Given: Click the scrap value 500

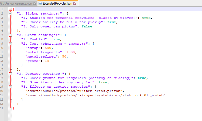Looking at the screenshot, I should pyautogui.click(x=48, y=48).
